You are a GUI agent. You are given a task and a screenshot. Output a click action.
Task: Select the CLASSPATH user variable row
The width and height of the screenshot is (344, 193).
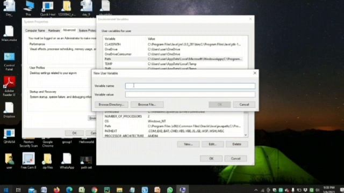pyautogui.click(x=173, y=44)
